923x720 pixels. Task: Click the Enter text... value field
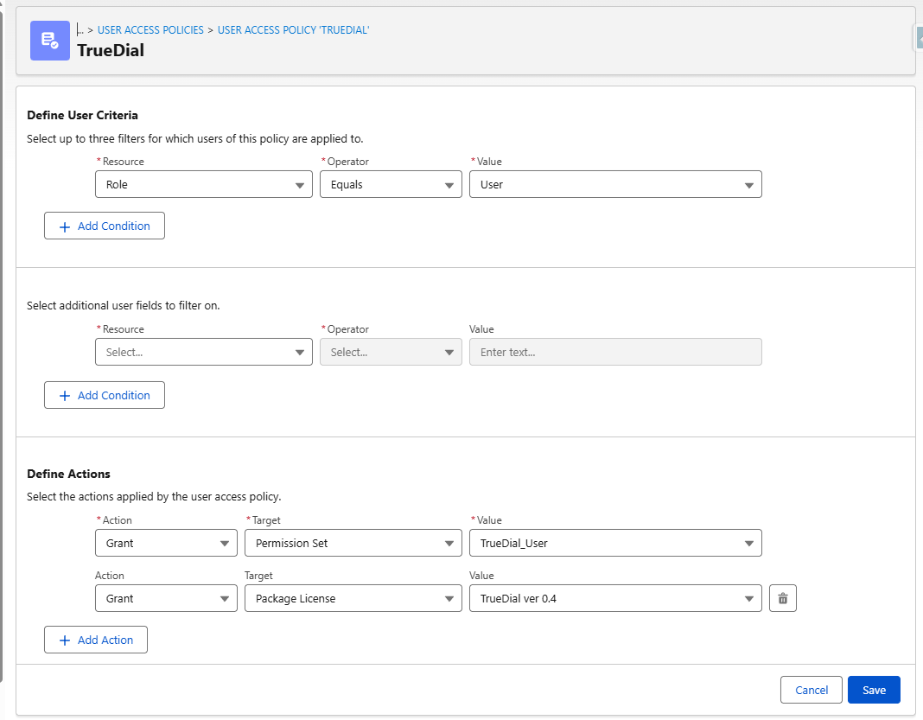[615, 352]
